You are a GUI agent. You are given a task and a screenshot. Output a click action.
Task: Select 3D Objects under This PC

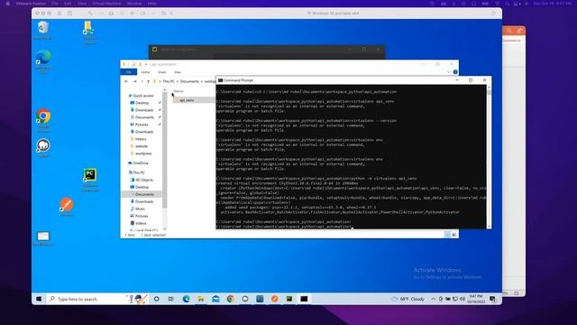(x=144, y=180)
